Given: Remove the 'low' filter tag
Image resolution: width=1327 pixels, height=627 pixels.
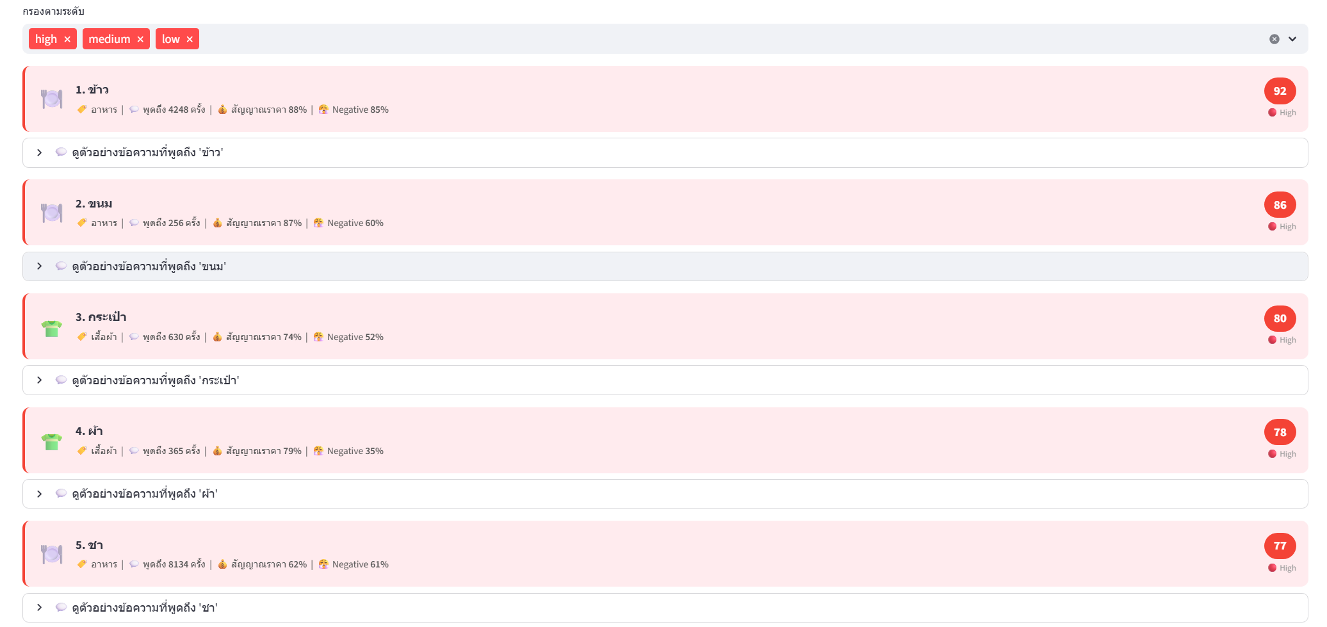Looking at the screenshot, I should click(x=190, y=40).
